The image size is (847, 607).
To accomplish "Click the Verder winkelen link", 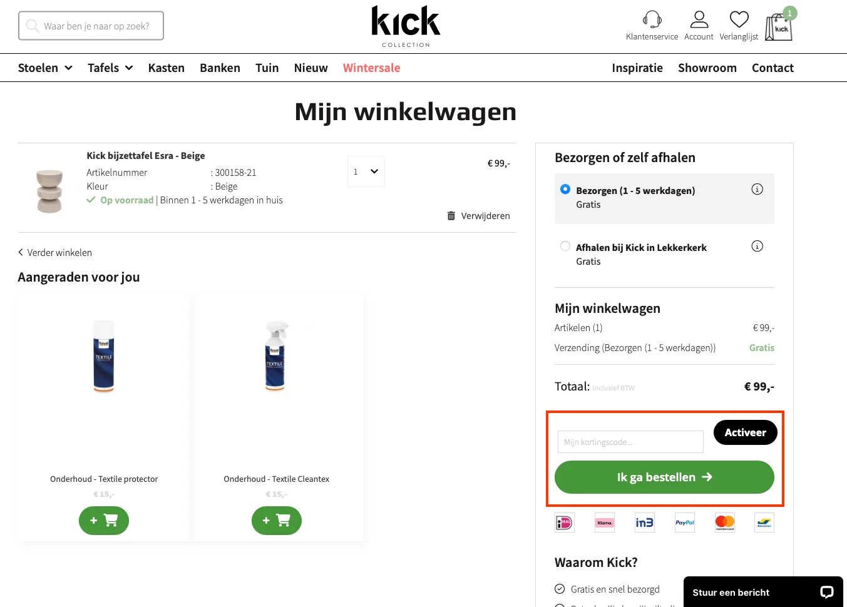I will tap(55, 252).
